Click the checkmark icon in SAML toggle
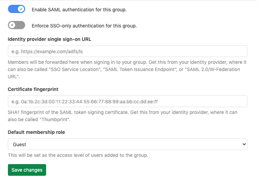This screenshot has width=257, height=184. [21, 9]
